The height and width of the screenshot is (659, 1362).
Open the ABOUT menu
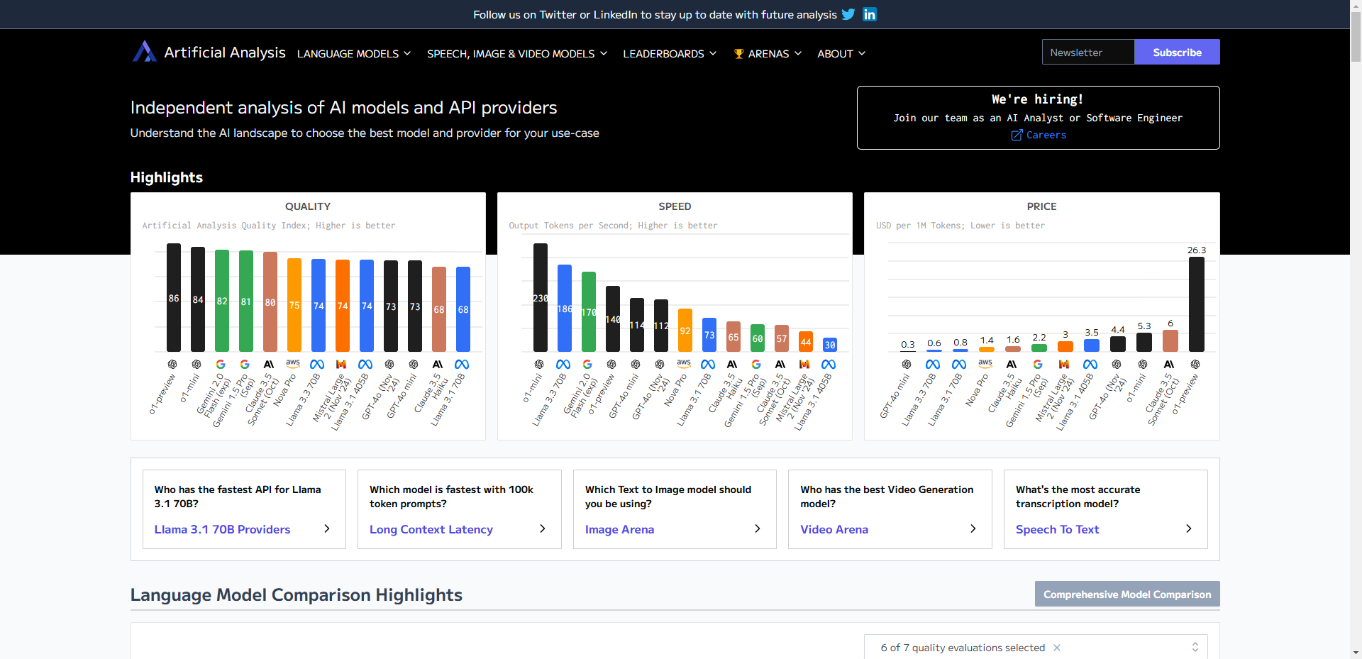point(841,53)
